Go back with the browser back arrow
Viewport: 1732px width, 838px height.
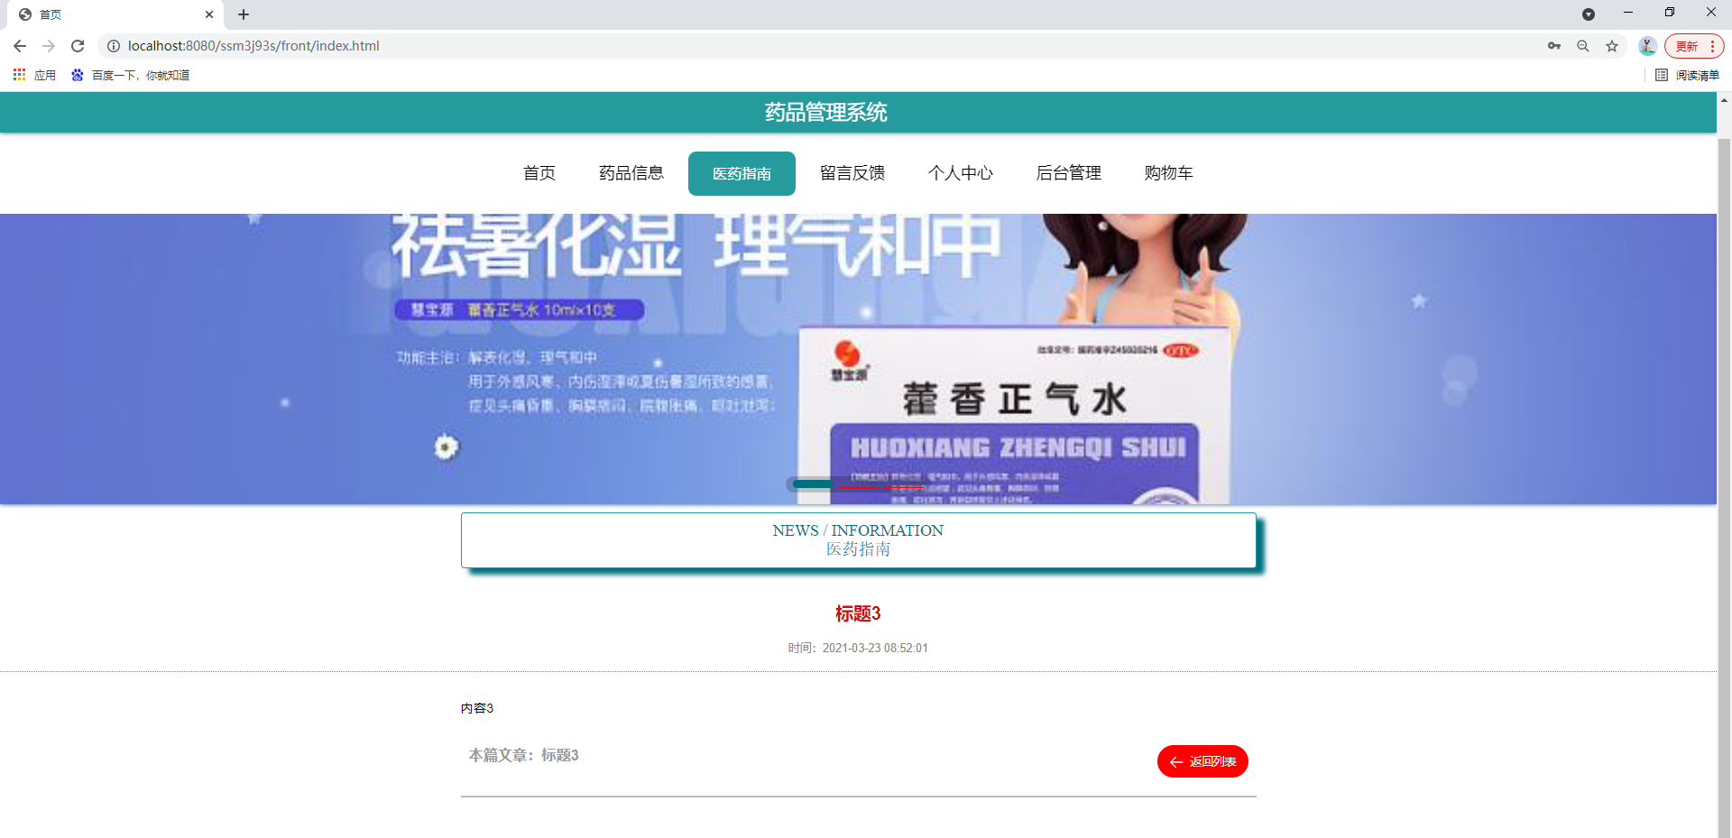point(20,46)
